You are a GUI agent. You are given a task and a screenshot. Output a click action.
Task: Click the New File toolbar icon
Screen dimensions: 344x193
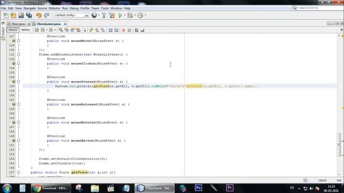(6, 16)
